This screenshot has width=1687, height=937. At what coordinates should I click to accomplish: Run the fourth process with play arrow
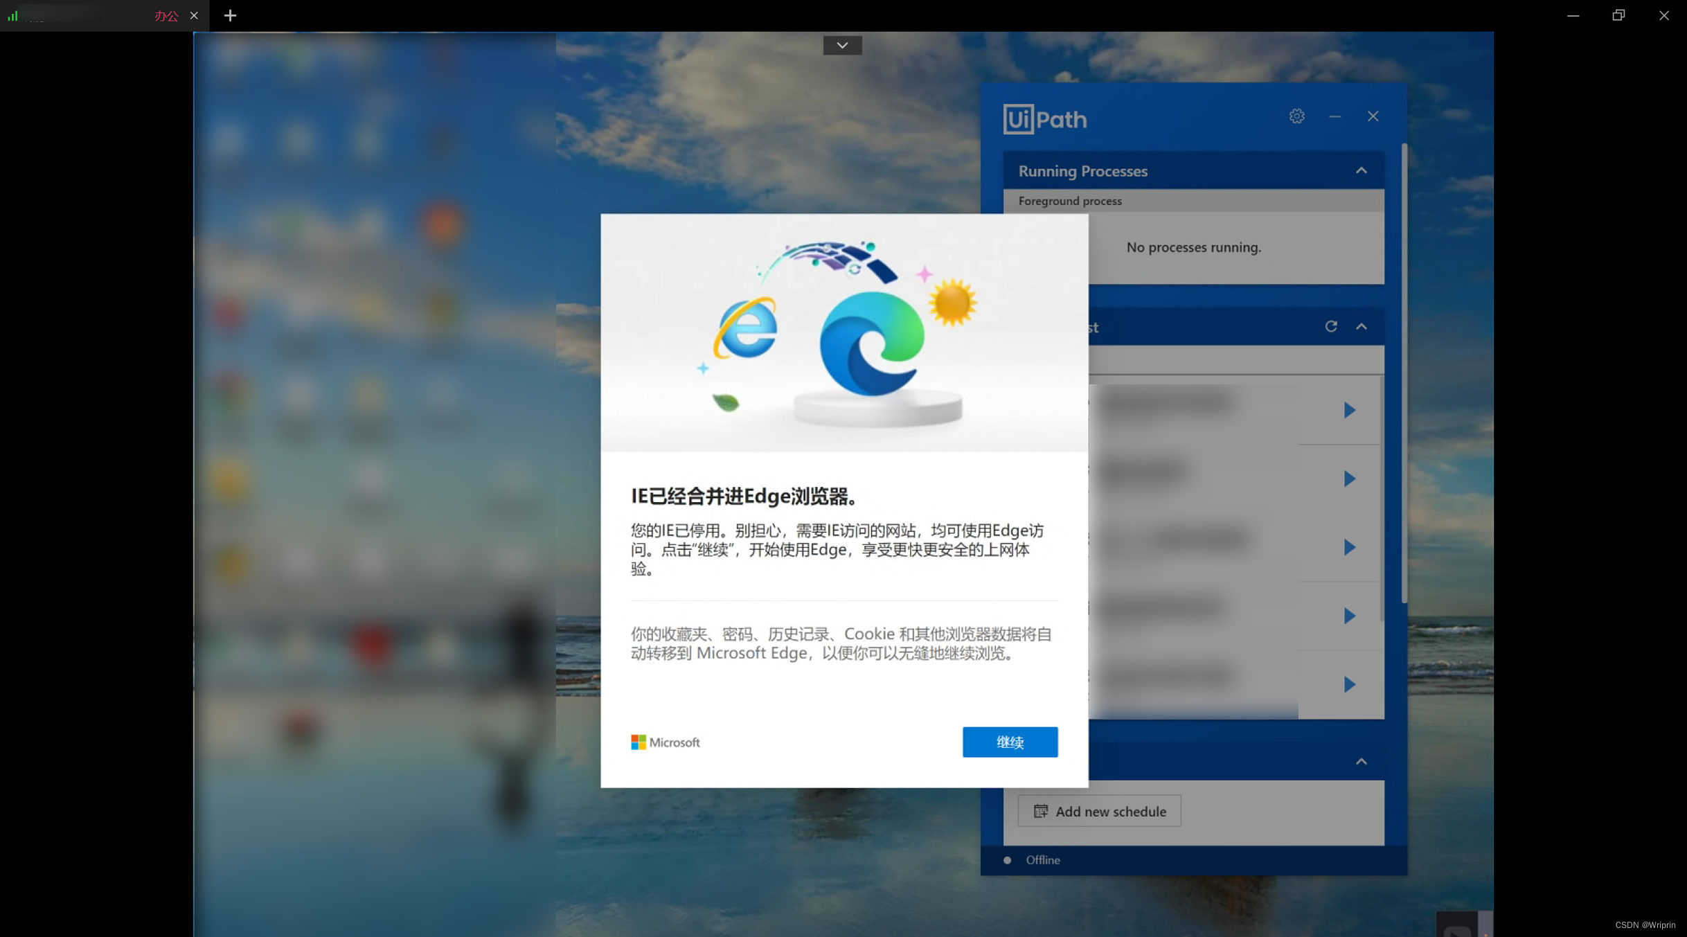(1349, 616)
